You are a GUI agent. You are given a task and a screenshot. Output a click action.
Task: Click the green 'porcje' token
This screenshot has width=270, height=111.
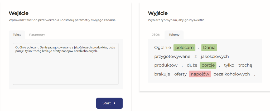tap(208, 65)
